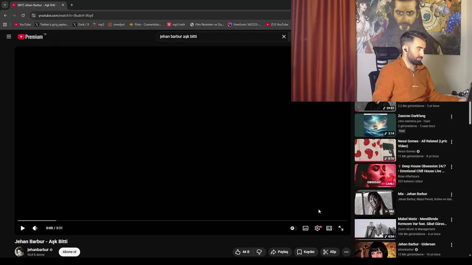Close the Jehan Barbur tab
The height and width of the screenshot is (265, 472).
(x=63, y=5)
